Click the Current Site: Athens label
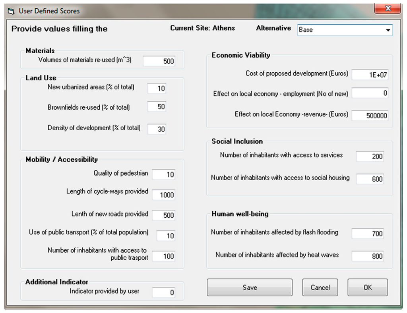This screenshot has width=407, height=313. tap(202, 28)
